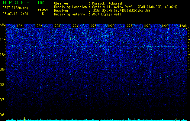Click the 0.8 kHz axis label
Screen dimensions: 190x121
pos(3,85)
